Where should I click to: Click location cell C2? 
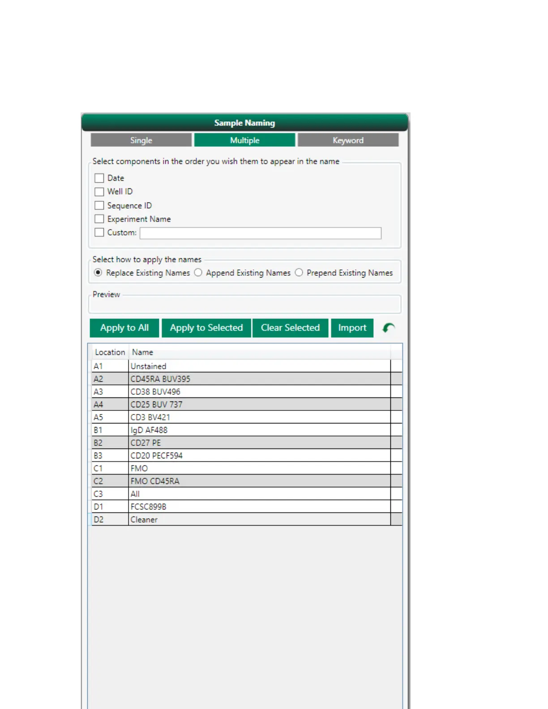point(110,481)
